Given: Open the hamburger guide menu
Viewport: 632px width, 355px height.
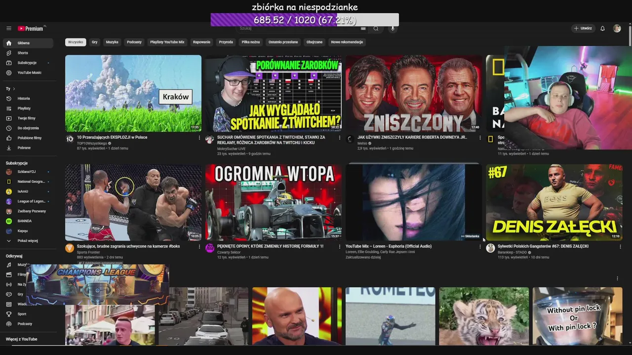Looking at the screenshot, I should point(9,29).
